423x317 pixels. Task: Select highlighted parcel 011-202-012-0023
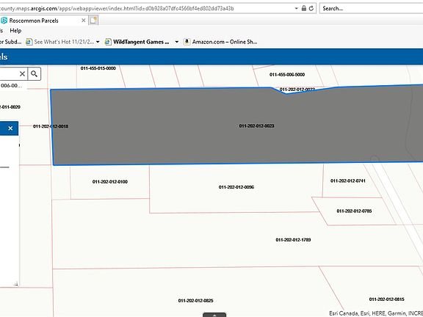point(256,126)
